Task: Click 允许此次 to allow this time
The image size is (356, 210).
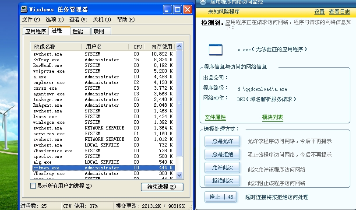Action: [222, 168]
